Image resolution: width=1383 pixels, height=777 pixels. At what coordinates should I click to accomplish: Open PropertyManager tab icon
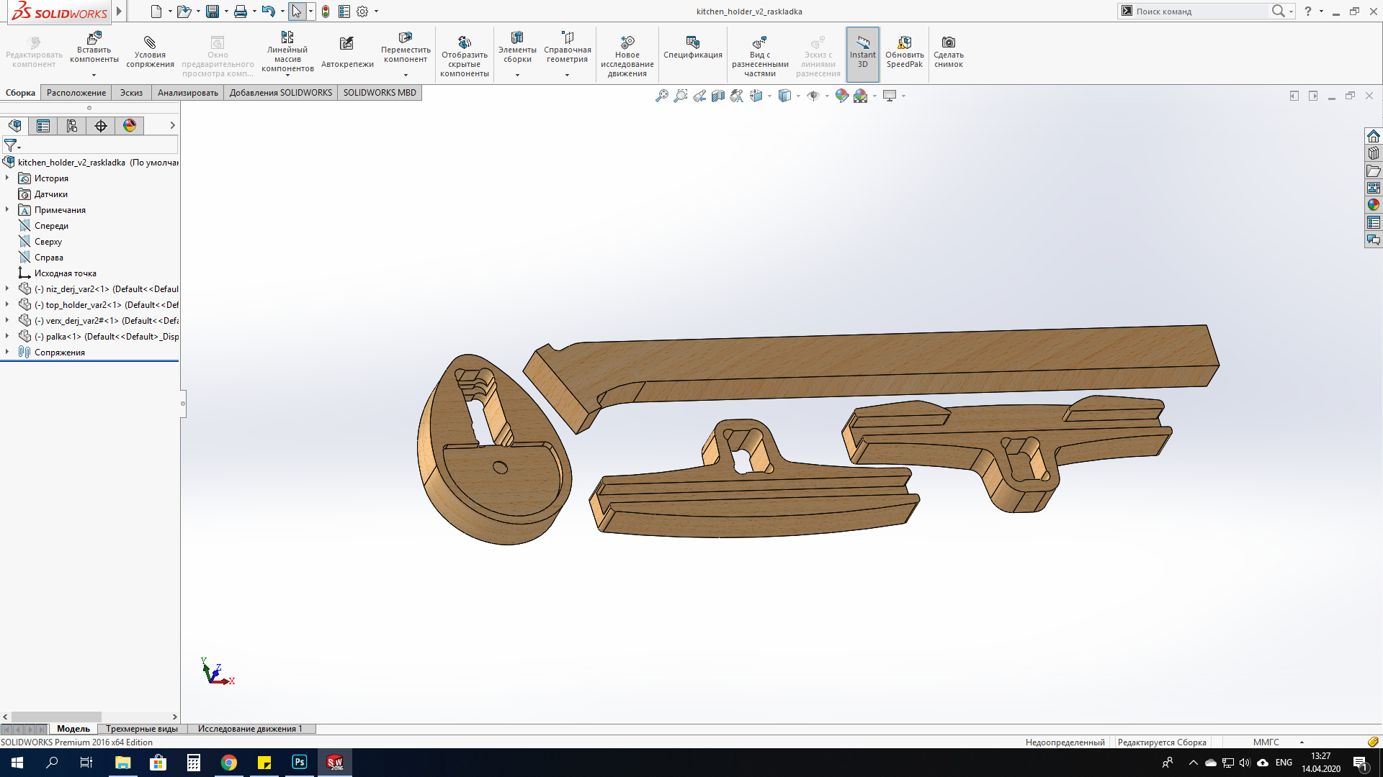(x=43, y=126)
